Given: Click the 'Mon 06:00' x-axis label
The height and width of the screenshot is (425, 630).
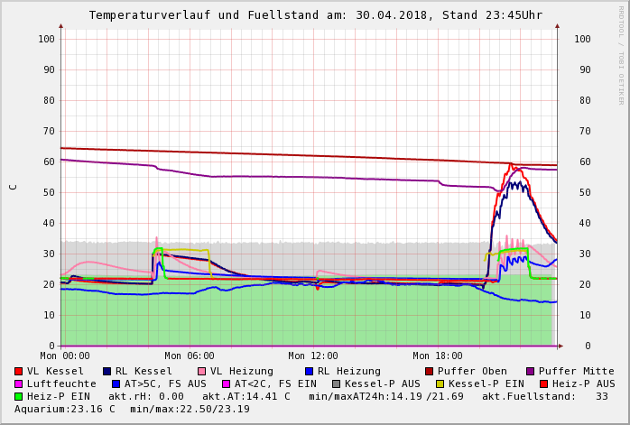Looking at the screenshot, I should 190,356.
